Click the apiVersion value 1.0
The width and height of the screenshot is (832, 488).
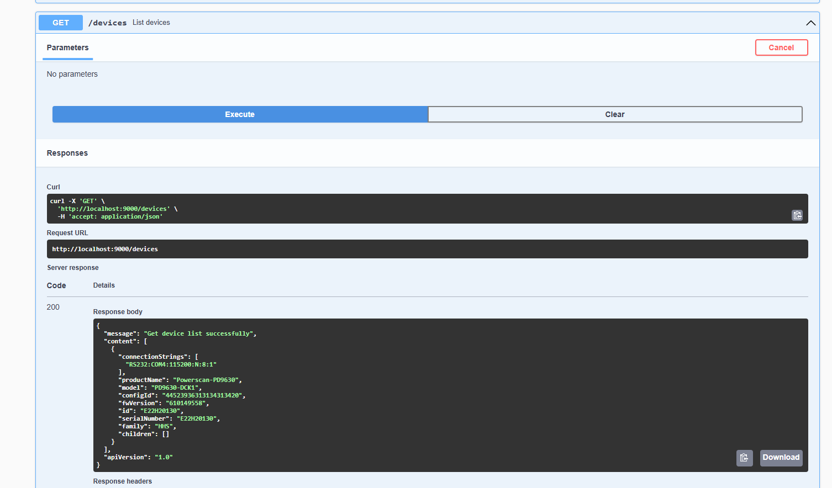pyautogui.click(x=164, y=457)
